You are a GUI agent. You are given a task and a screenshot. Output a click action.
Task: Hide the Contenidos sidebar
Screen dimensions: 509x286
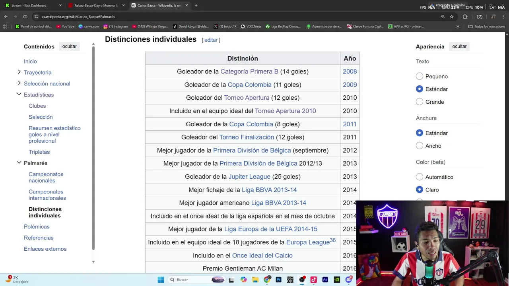[69, 46]
